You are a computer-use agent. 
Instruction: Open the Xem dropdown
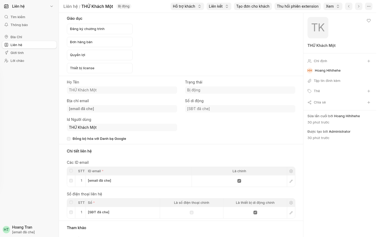(x=333, y=6)
